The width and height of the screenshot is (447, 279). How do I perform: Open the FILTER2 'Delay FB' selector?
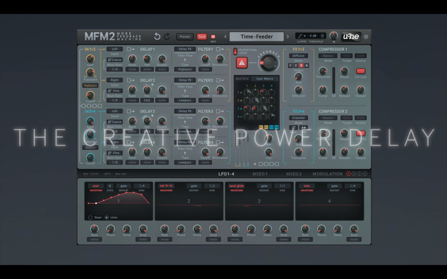pos(185,80)
